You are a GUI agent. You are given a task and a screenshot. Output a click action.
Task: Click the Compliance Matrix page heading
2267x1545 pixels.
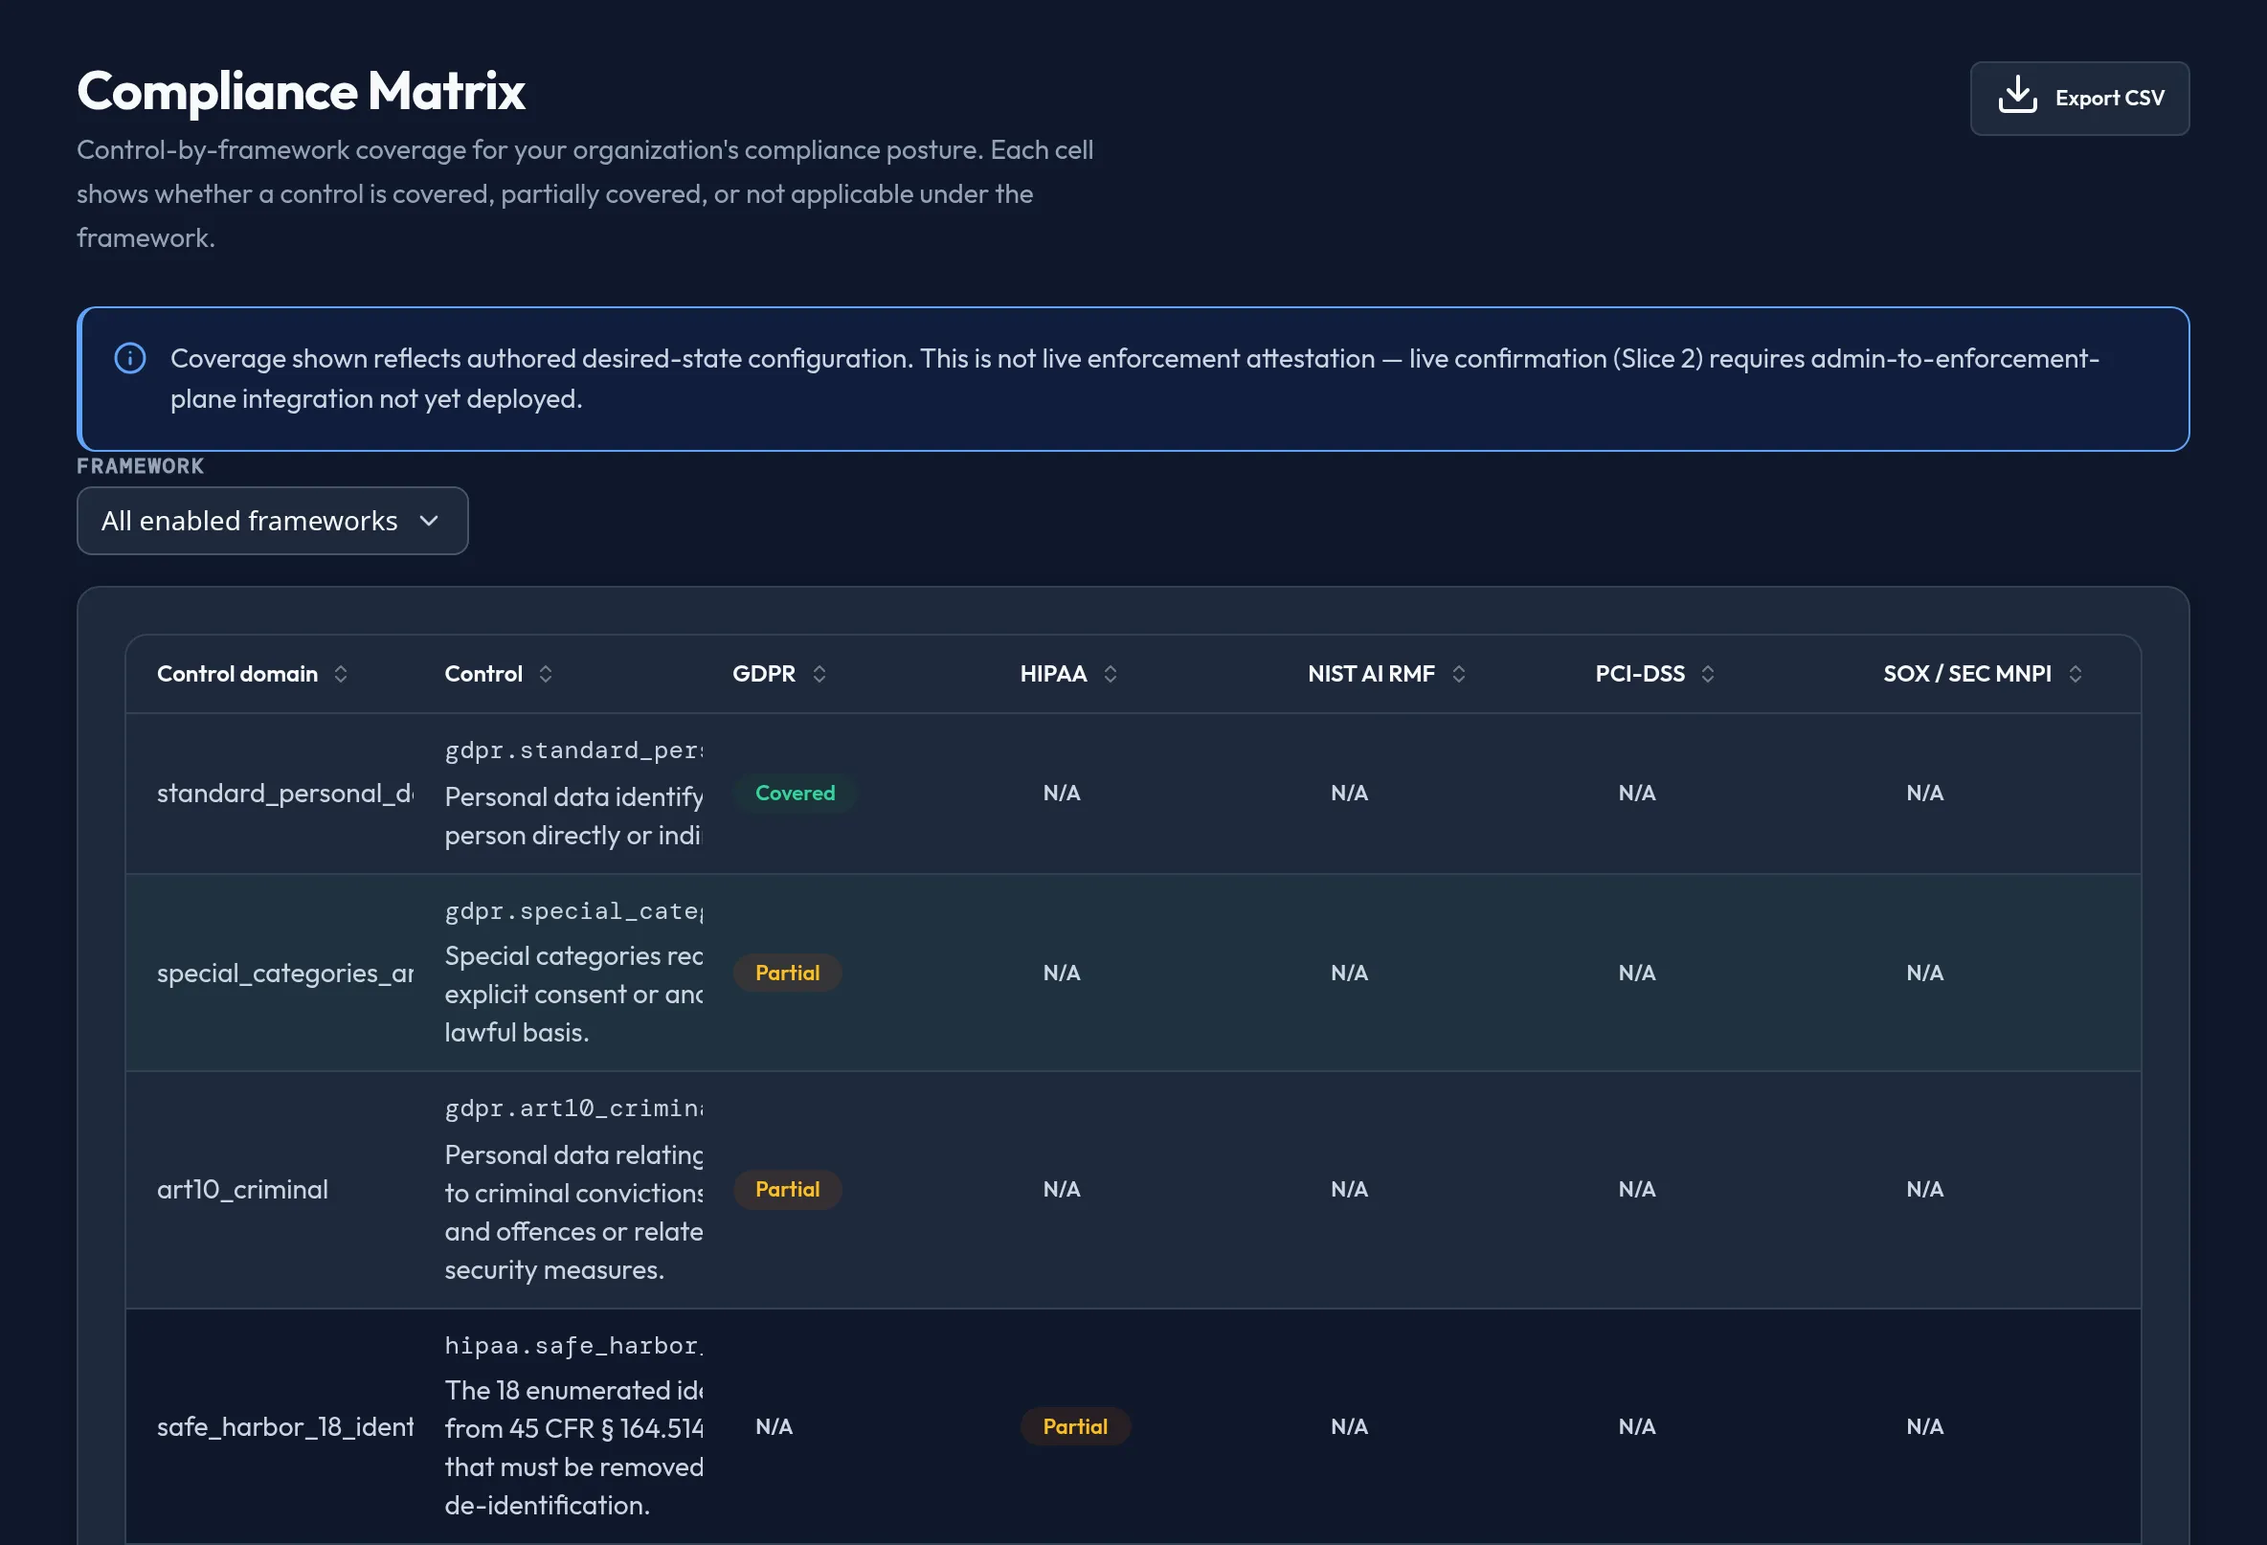point(302,91)
